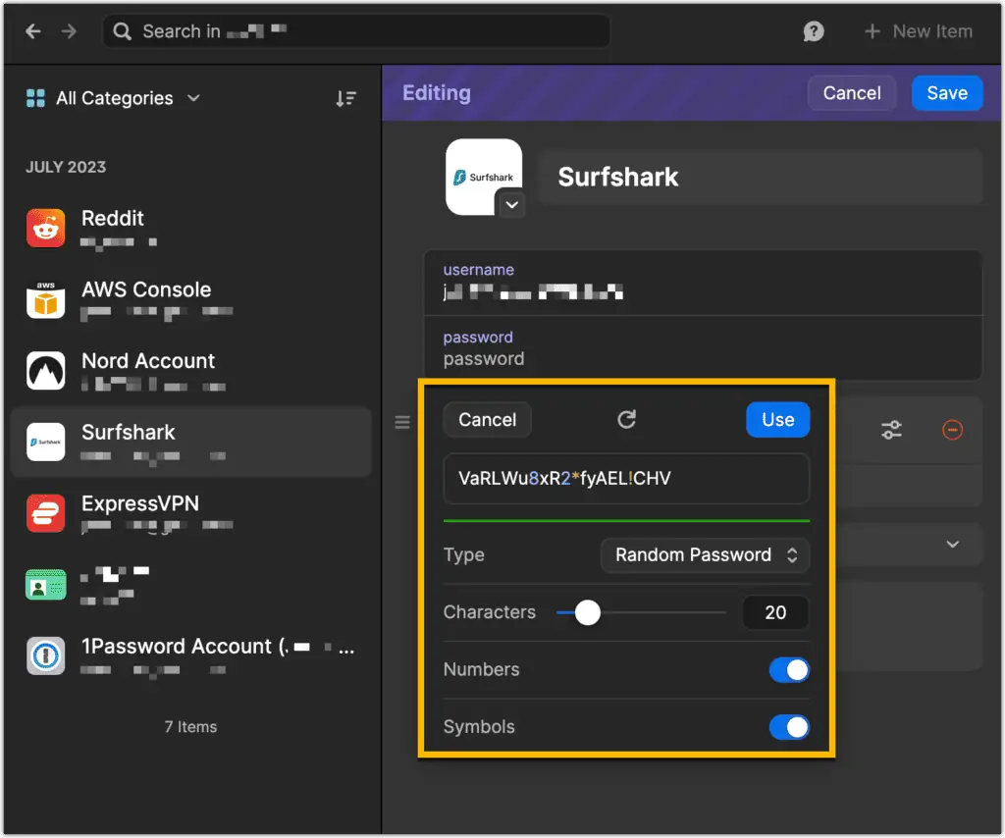1005x838 pixels.
Task: Open the Random Password type dropdown
Action: tap(705, 554)
